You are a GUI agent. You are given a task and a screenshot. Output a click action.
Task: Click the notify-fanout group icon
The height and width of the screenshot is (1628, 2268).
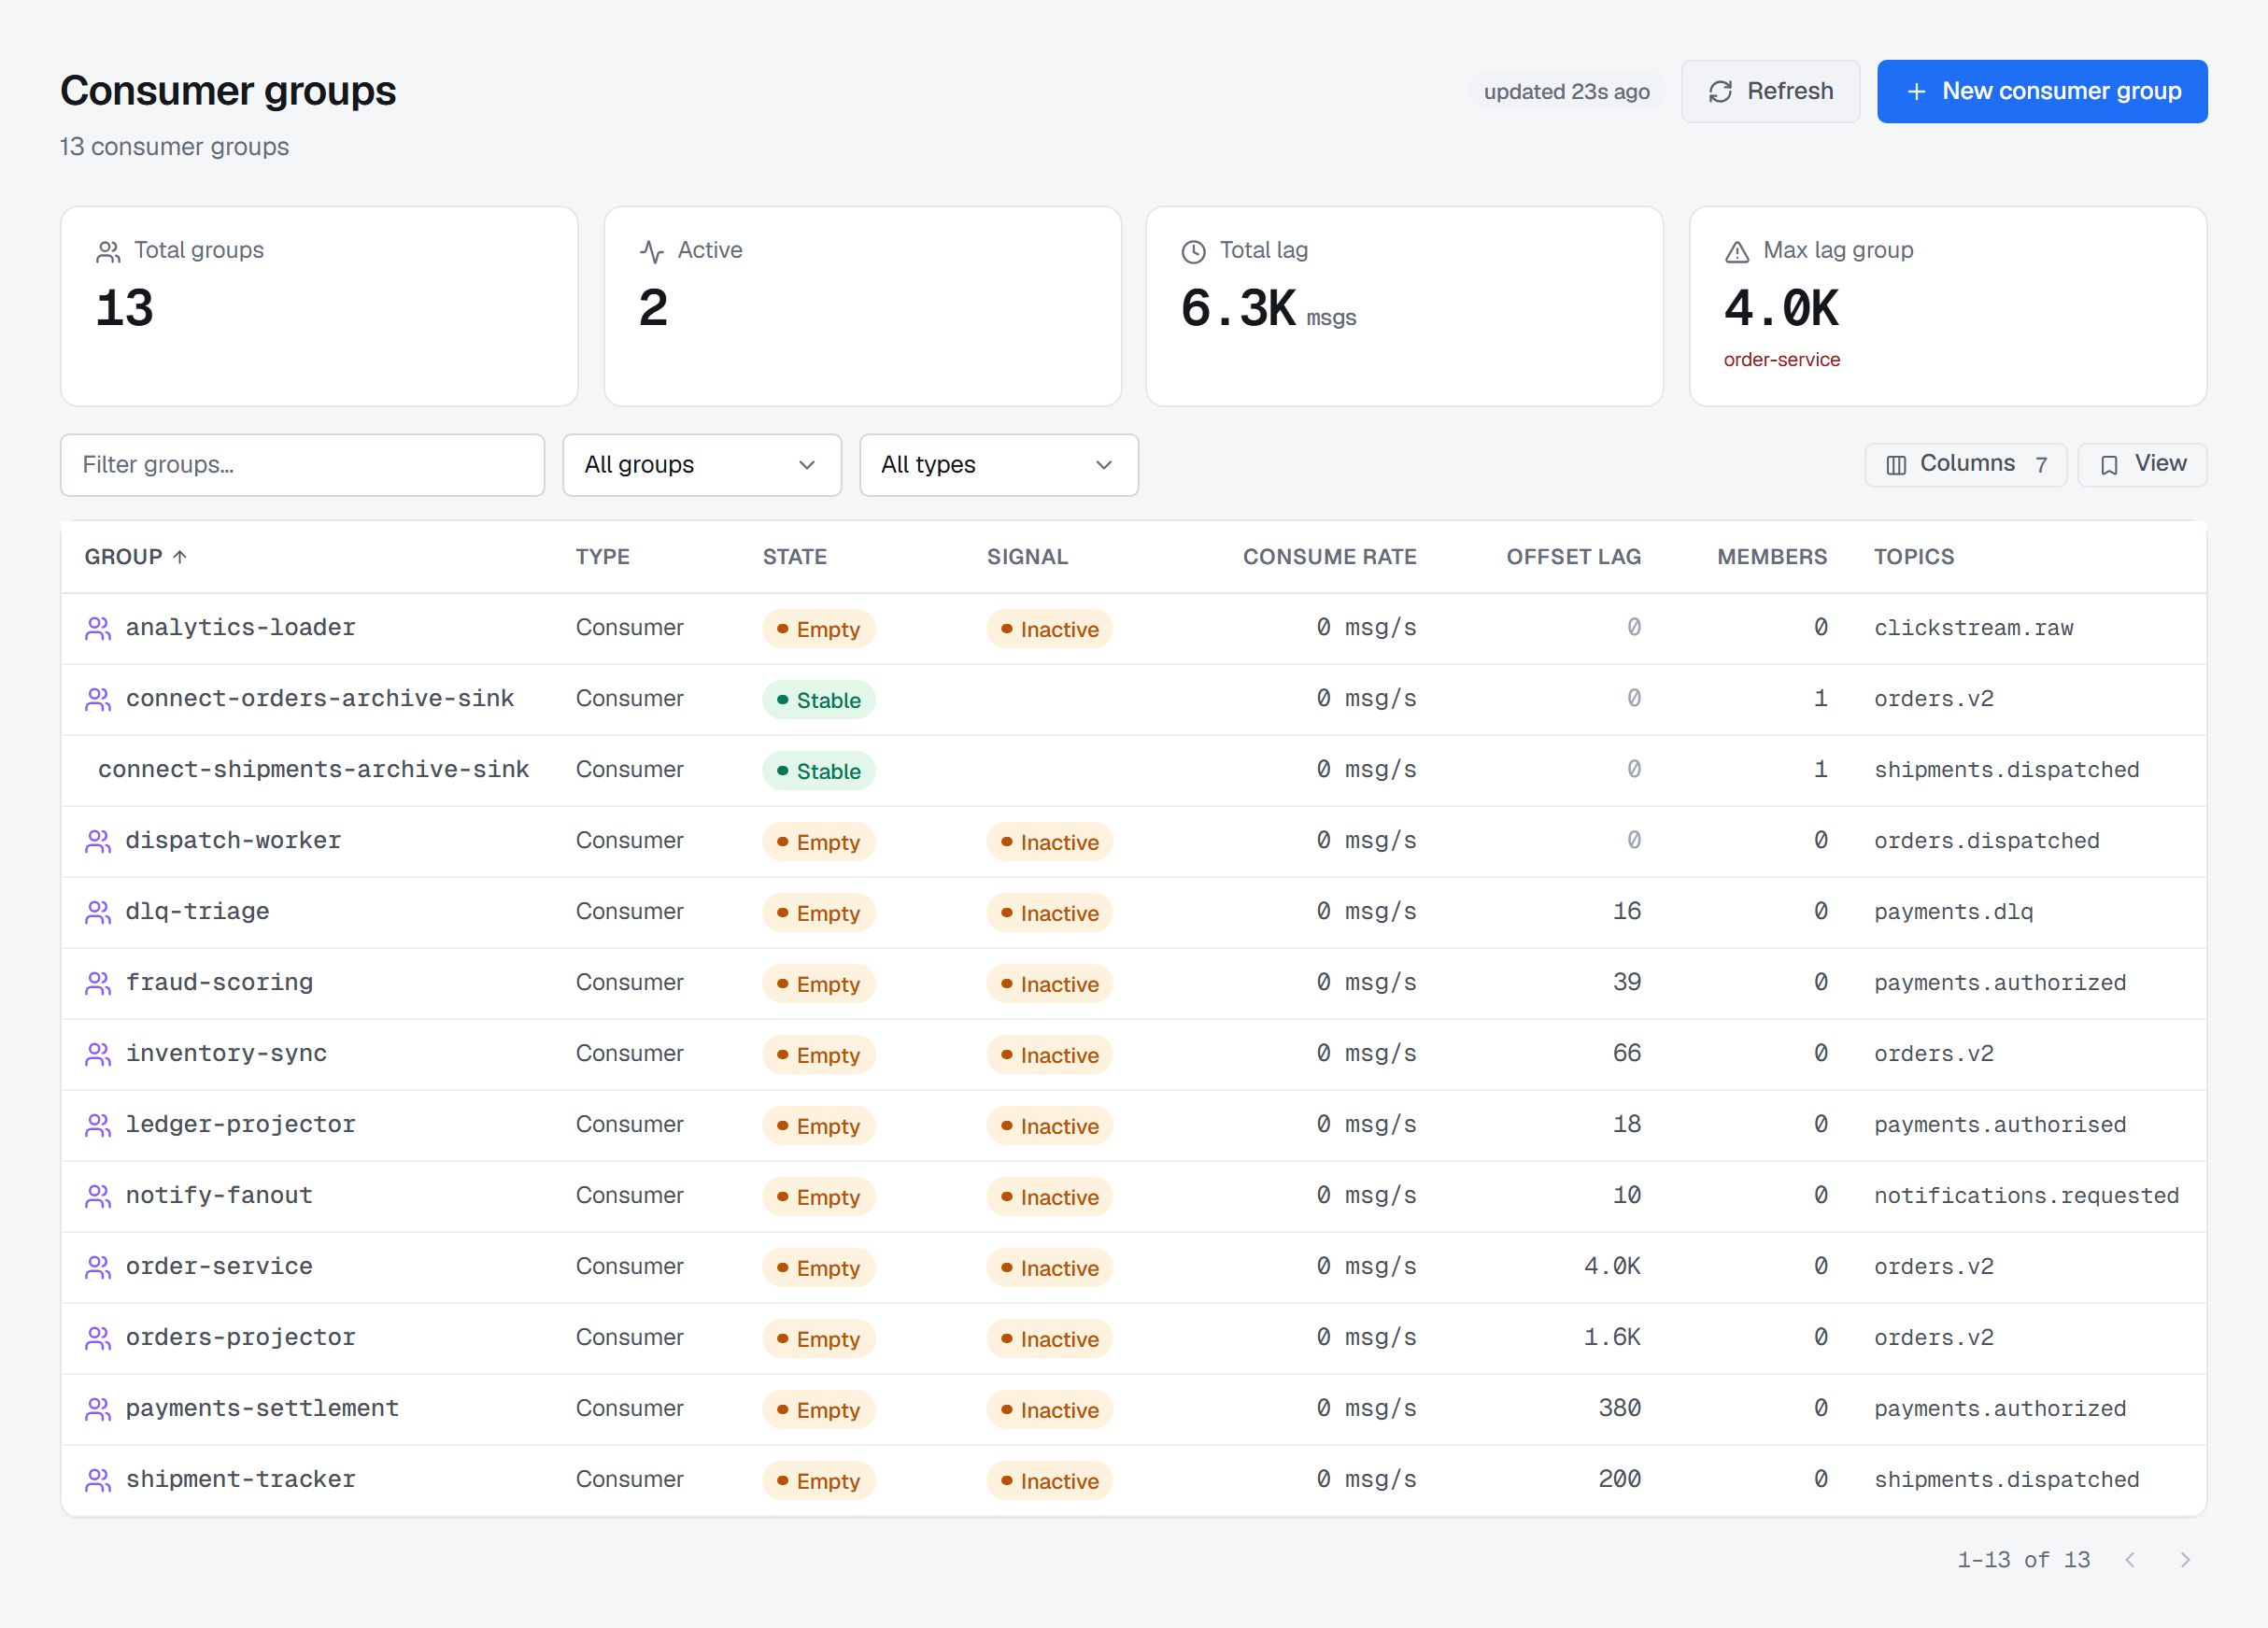point(98,1196)
